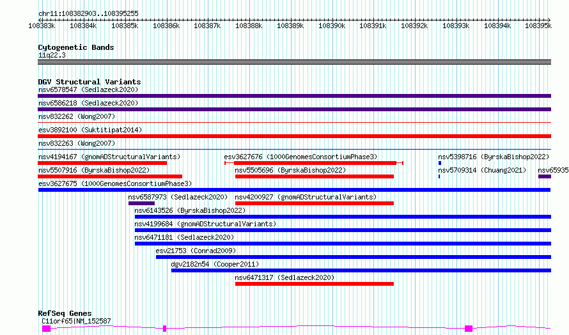This screenshot has width=569, height=335.
Task: Click the 108395k ruler tick label
Action: pyautogui.click(x=538, y=26)
